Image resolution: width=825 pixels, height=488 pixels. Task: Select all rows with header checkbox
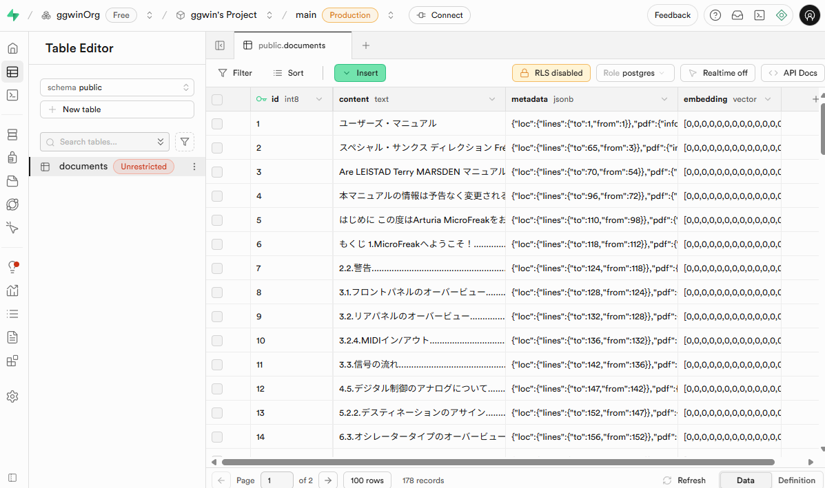click(217, 99)
